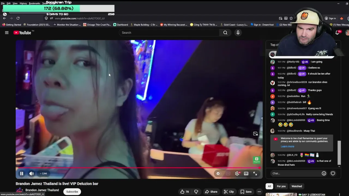The image size is (349, 196).
Task: Click the @McLovin06959 Boxing time message
Action: point(301,122)
